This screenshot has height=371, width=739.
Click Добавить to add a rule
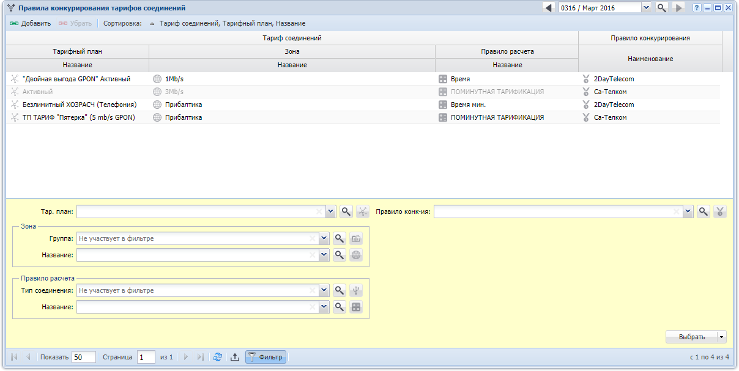click(x=31, y=23)
